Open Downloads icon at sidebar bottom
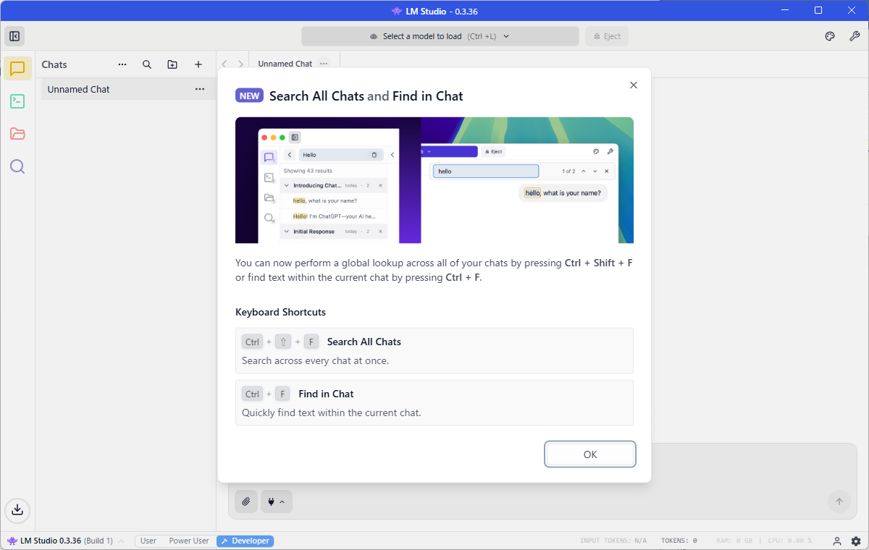 click(x=17, y=509)
